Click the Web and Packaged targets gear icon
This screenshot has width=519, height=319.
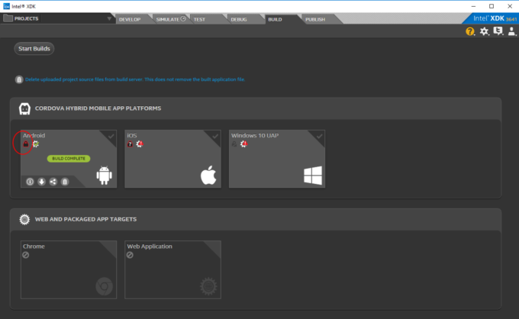[x=24, y=219]
